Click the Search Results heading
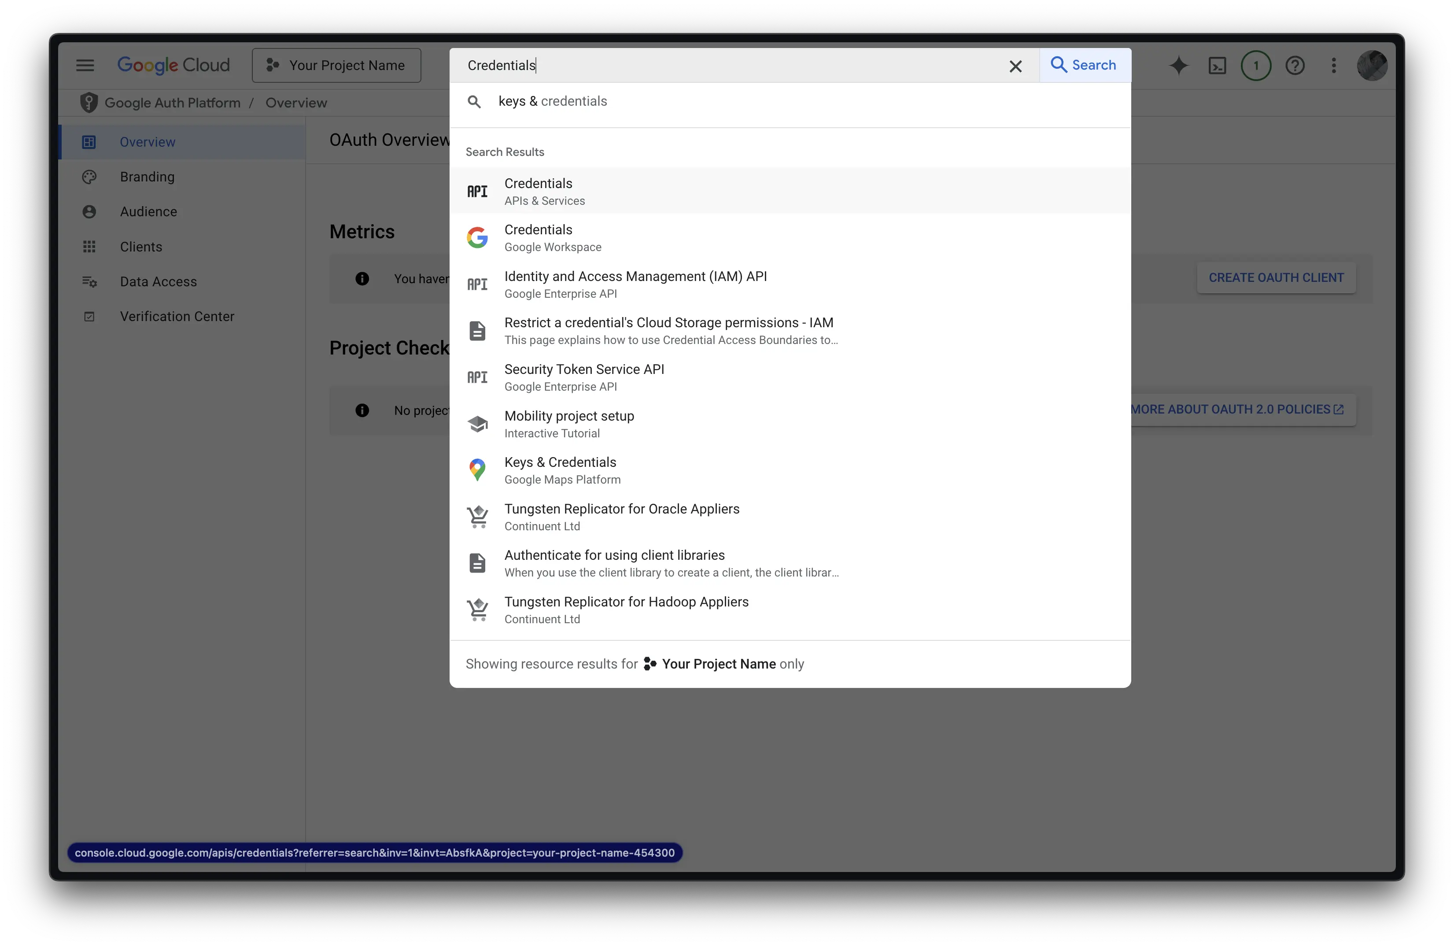 pos(505,152)
